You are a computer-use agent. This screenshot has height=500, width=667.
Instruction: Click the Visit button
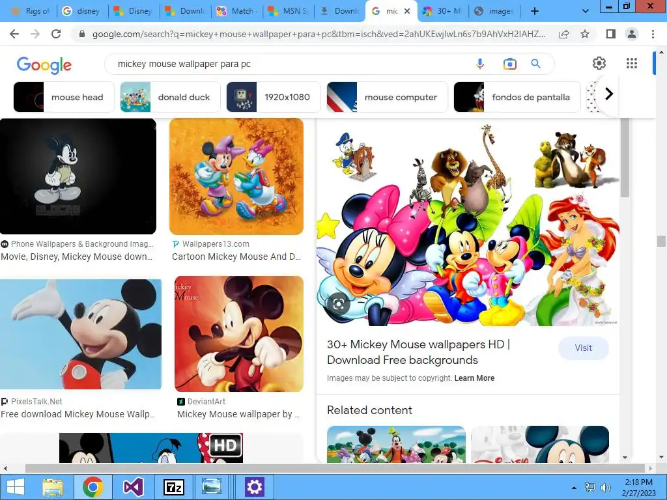[583, 348]
